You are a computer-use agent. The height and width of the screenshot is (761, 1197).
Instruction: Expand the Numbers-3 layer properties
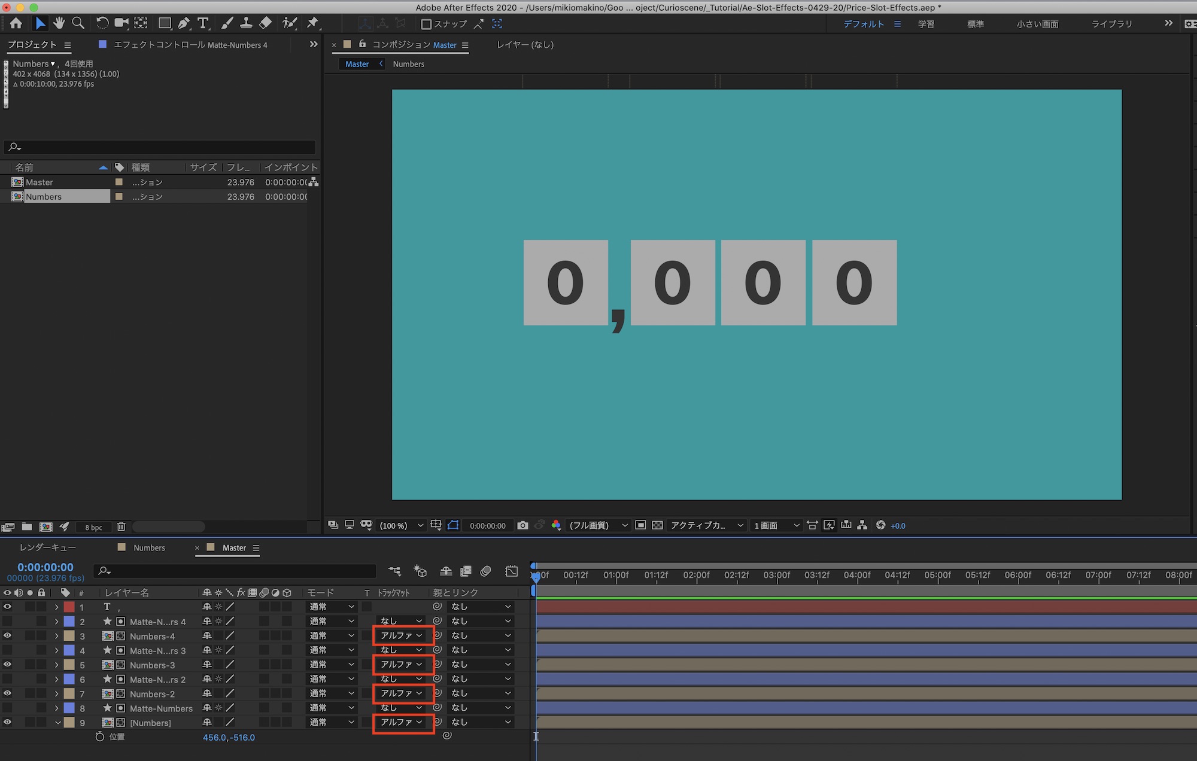click(x=57, y=665)
